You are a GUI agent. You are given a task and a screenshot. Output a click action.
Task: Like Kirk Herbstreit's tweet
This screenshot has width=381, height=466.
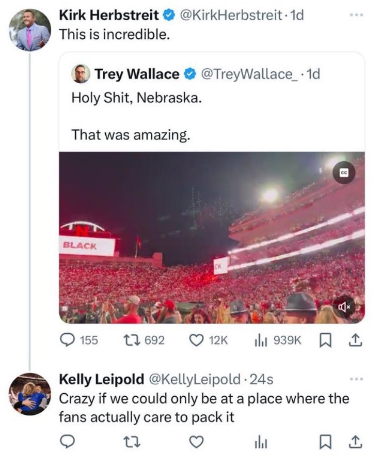(x=196, y=340)
